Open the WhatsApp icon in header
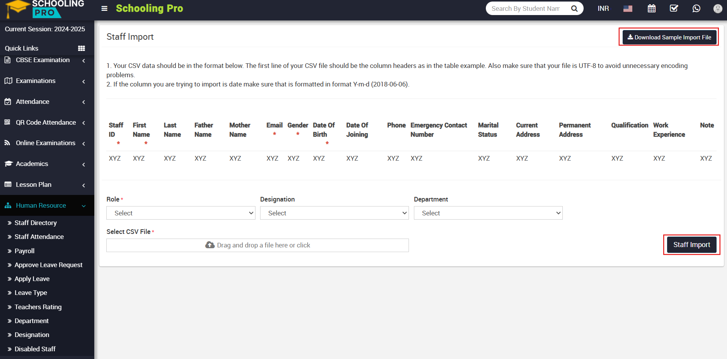The height and width of the screenshot is (359, 727). tap(696, 8)
